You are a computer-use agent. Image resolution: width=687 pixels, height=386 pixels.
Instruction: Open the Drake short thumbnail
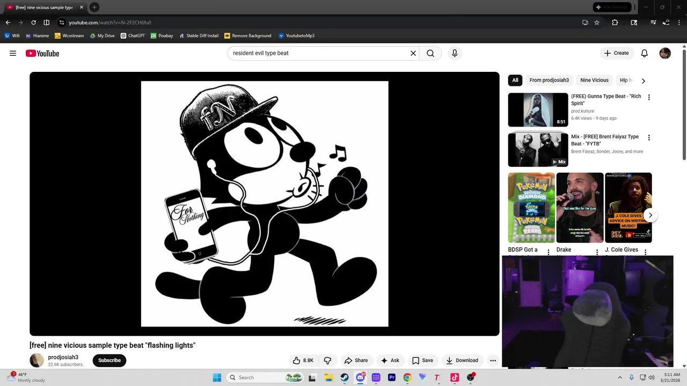click(580, 207)
